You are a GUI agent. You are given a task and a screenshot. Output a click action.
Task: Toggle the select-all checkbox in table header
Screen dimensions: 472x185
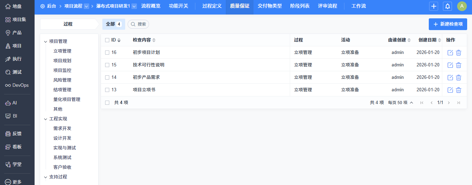coord(107,40)
